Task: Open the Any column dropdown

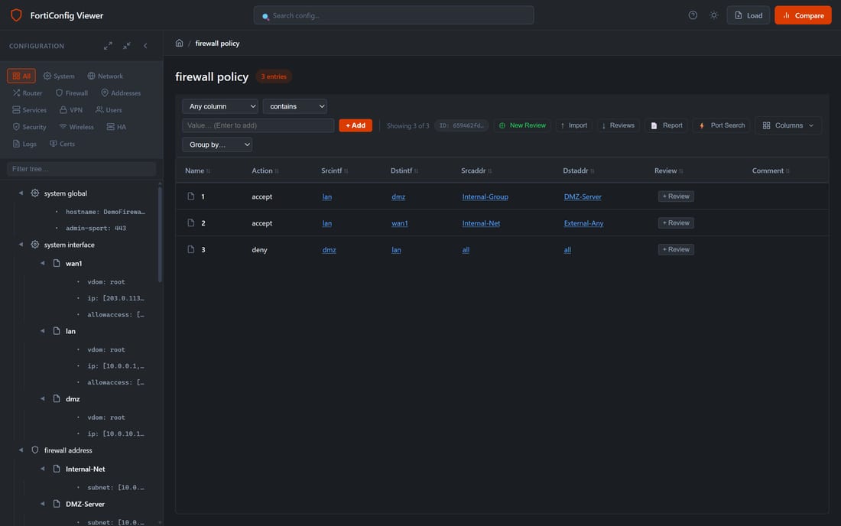Action: click(220, 106)
